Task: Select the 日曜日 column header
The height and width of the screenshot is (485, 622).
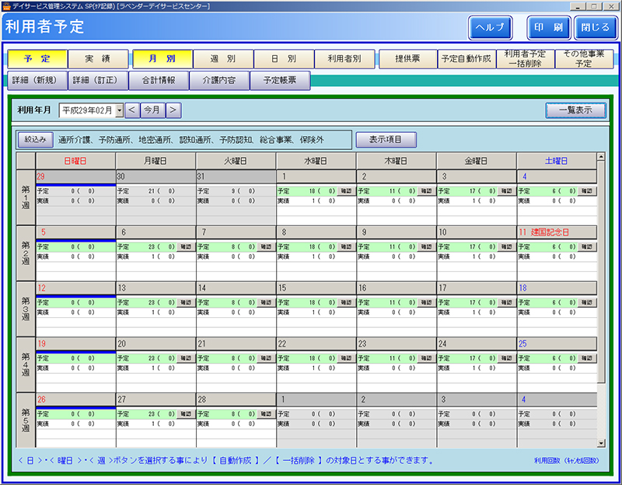Action: pyautogui.click(x=75, y=160)
